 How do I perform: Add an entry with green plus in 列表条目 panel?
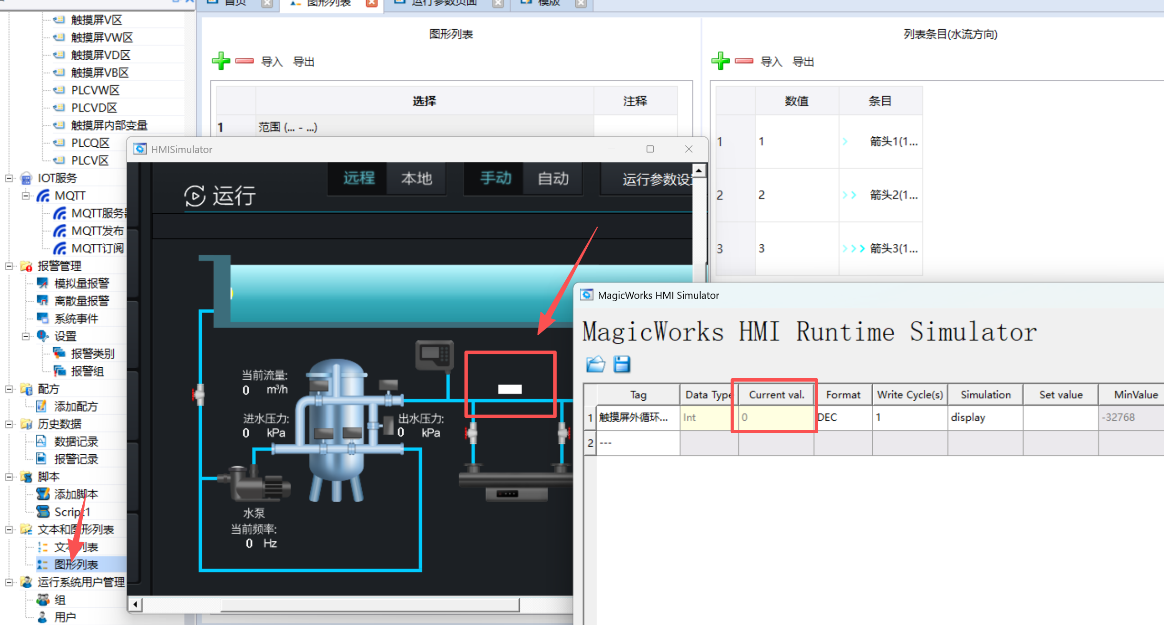click(x=720, y=61)
